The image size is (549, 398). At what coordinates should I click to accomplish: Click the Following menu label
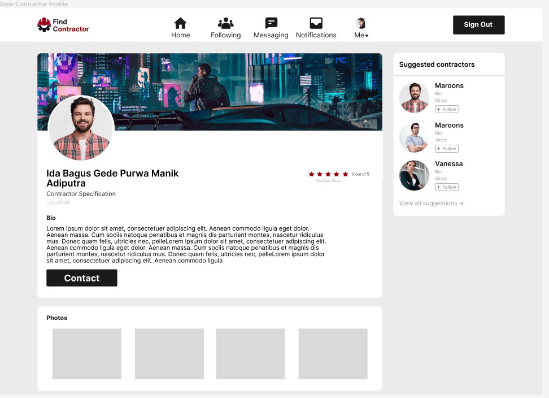point(225,35)
